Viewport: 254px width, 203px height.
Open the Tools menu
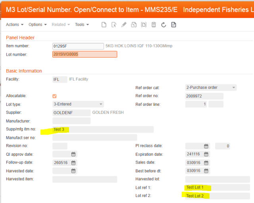pyautogui.click(x=82, y=25)
